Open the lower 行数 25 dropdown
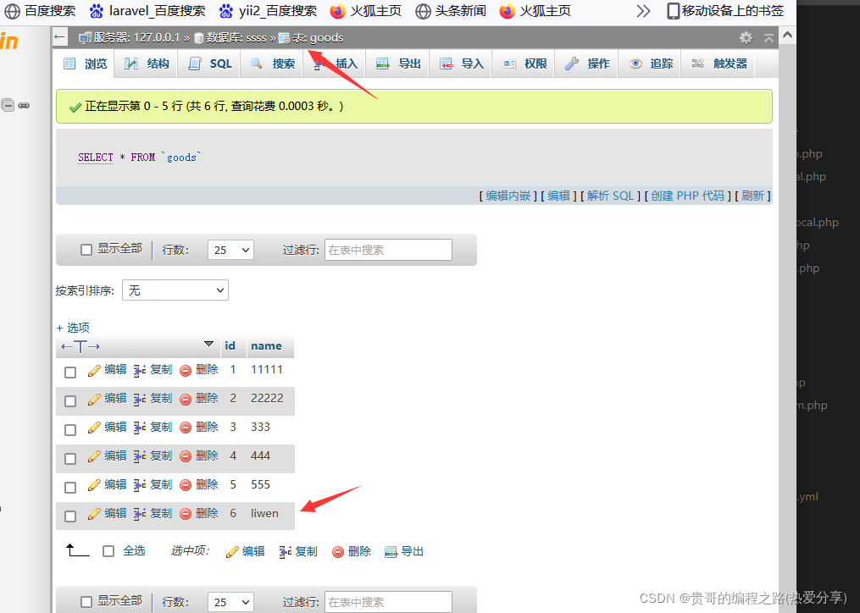Screen dimensions: 860x613 pos(231,602)
